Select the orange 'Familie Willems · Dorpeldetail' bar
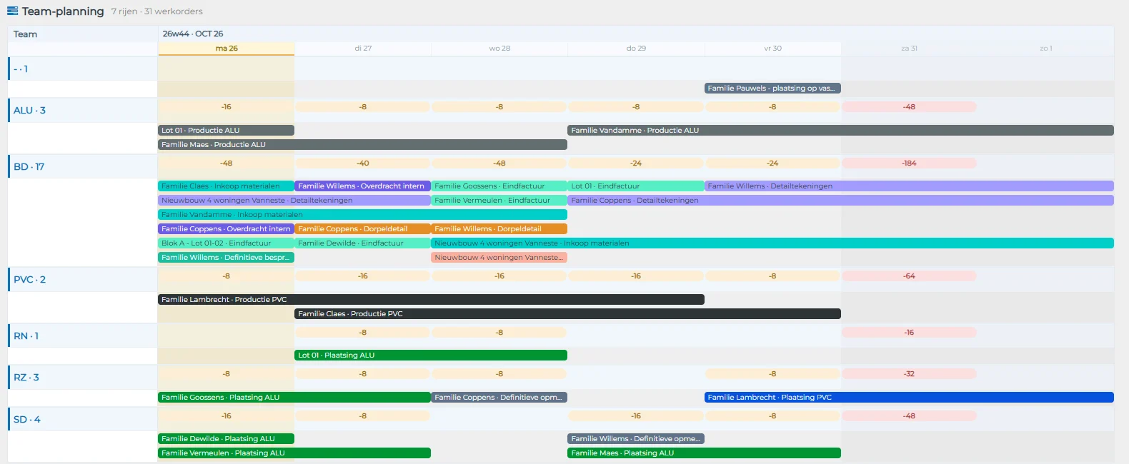This screenshot has width=1129, height=464. 499,229
